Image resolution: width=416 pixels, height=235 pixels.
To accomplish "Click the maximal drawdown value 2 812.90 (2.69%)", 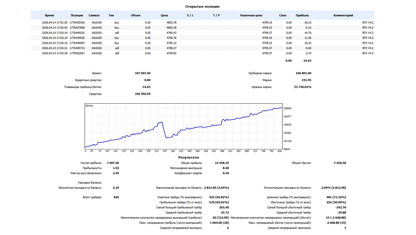I will (x=216, y=188).
